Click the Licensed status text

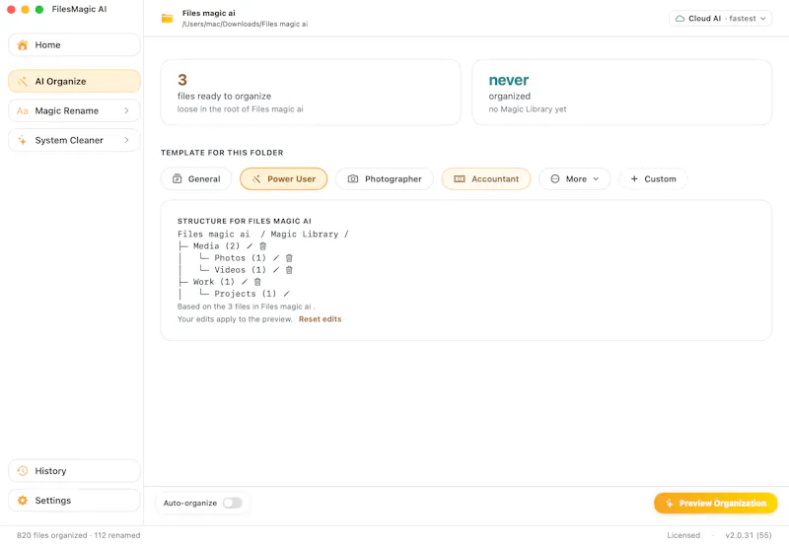683,535
